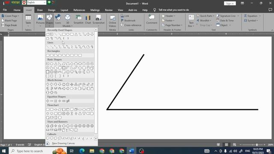274x154 pixels.
Task: Insert the Cube shape
Action: (x=92, y=68)
